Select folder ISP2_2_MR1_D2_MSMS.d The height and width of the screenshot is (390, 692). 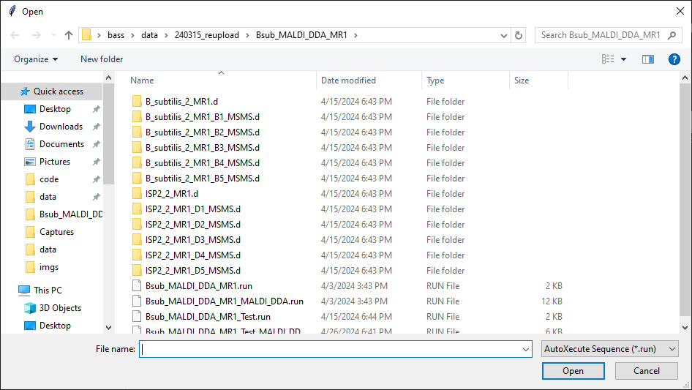193,225
